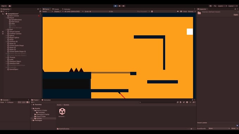Switch to the Animator tab
239x134 pixels.
(66, 9)
